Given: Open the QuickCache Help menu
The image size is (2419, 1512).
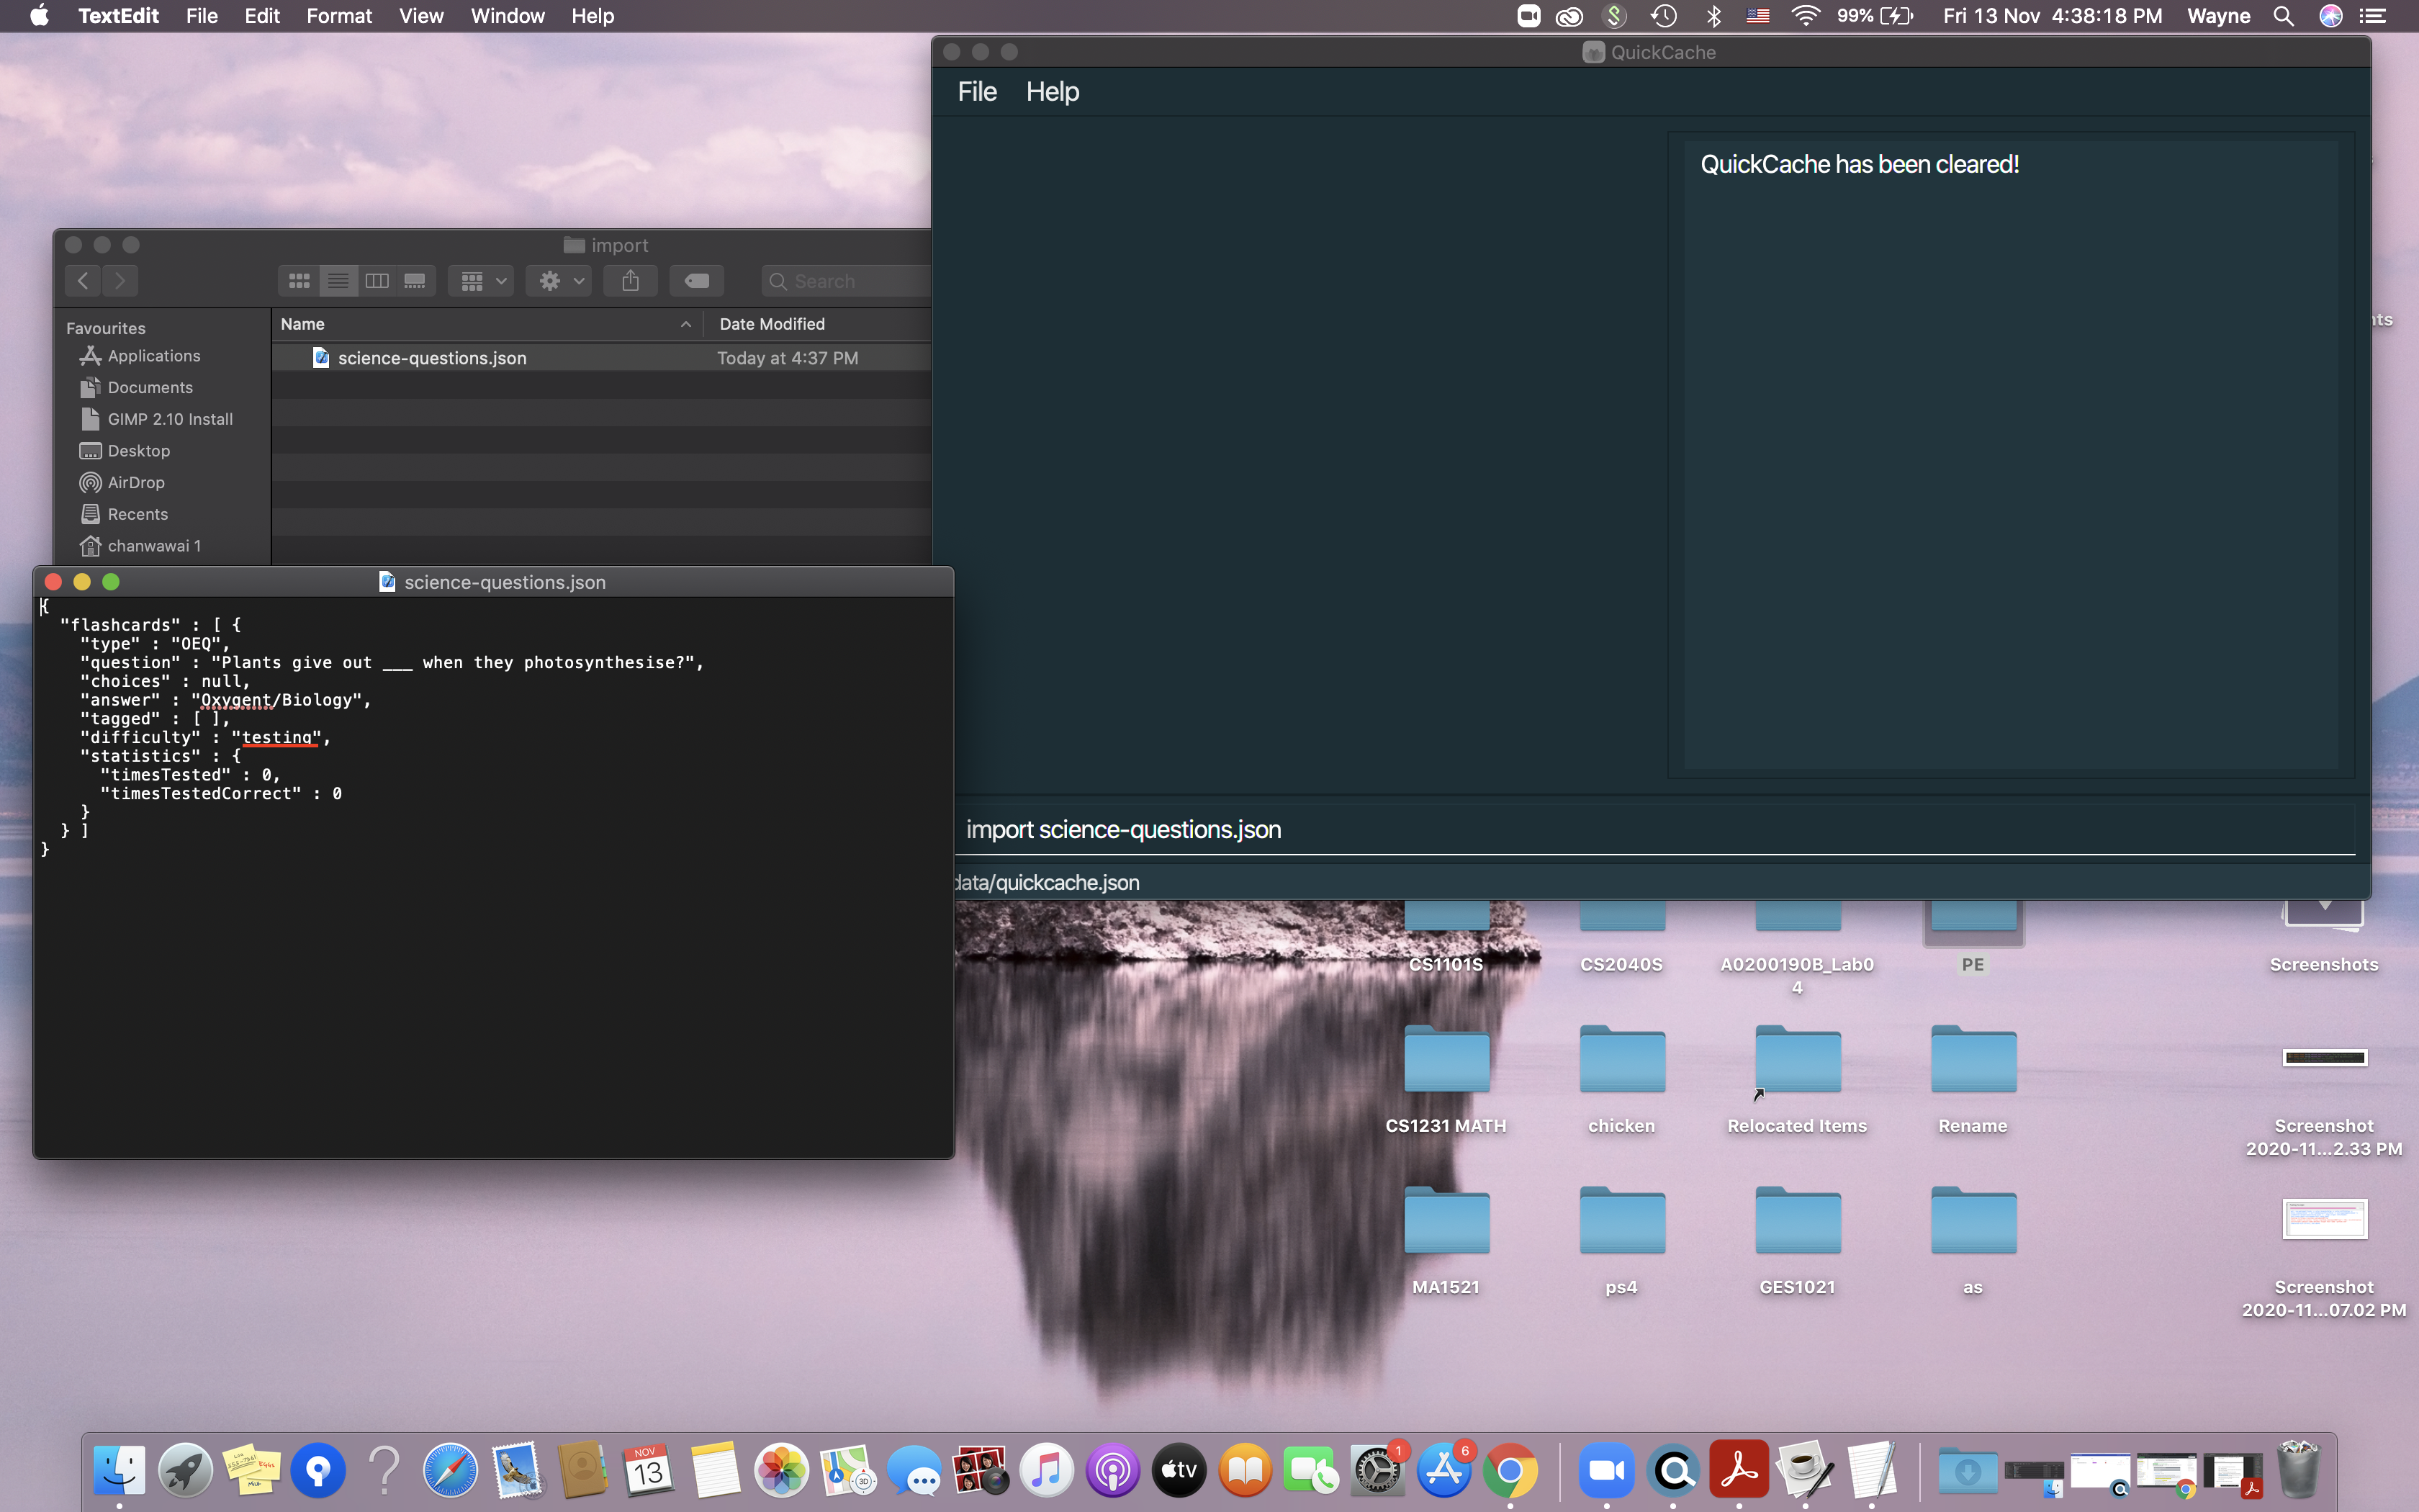Looking at the screenshot, I should click(x=1052, y=92).
